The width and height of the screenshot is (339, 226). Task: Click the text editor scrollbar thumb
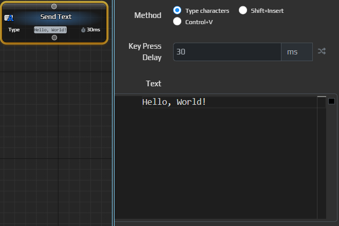[x=322, y=97]
